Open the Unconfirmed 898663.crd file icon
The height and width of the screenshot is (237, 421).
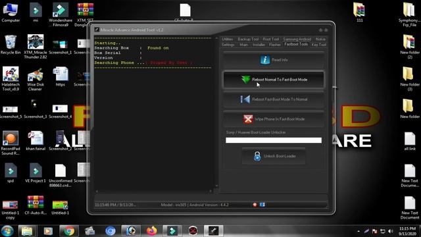(61, 175)
